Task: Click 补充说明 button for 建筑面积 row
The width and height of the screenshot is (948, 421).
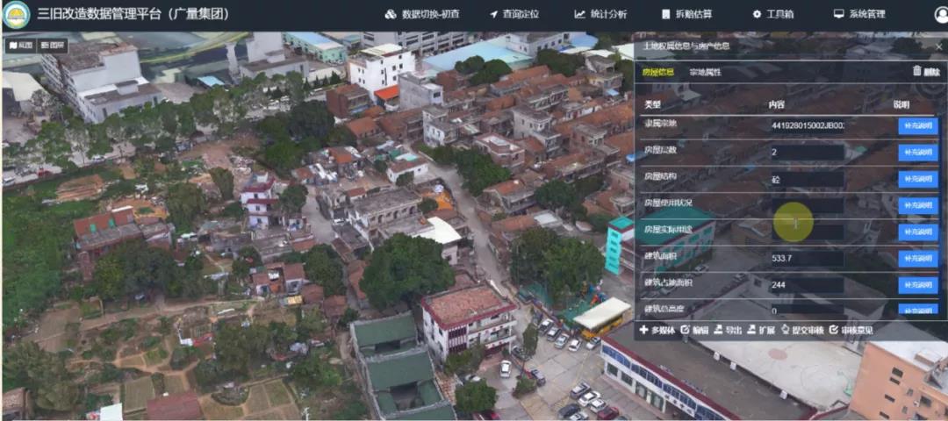Action: [917, 259]
